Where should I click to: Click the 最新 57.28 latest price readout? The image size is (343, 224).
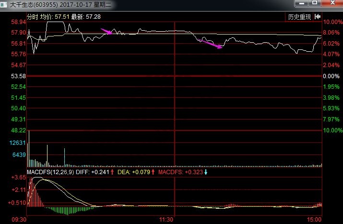coord(84,17)
